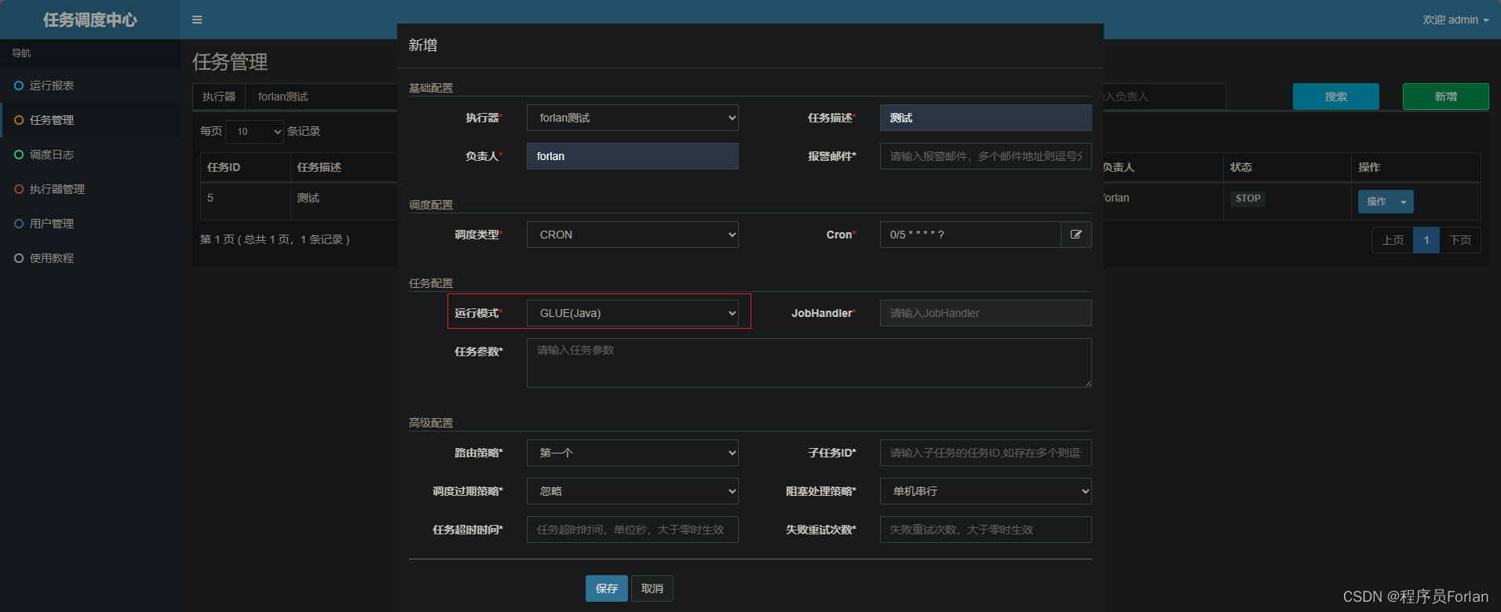Screen dimensions: 1501x612
Task: Go to 执行器管理 in the sidebar
Action: (57, 189)
